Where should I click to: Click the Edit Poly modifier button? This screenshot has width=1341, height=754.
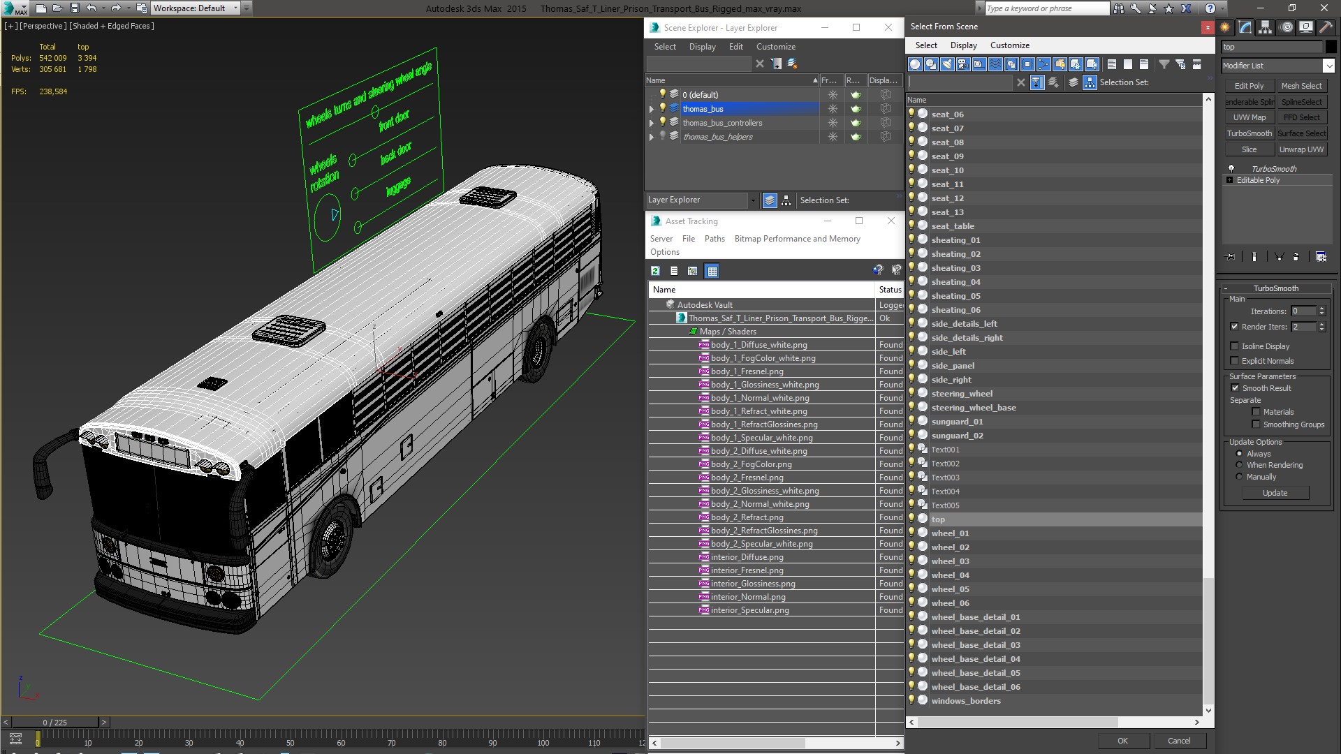1249,86
